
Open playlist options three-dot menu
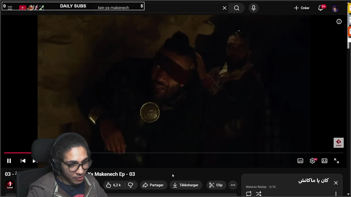click(x=336, y=194)
